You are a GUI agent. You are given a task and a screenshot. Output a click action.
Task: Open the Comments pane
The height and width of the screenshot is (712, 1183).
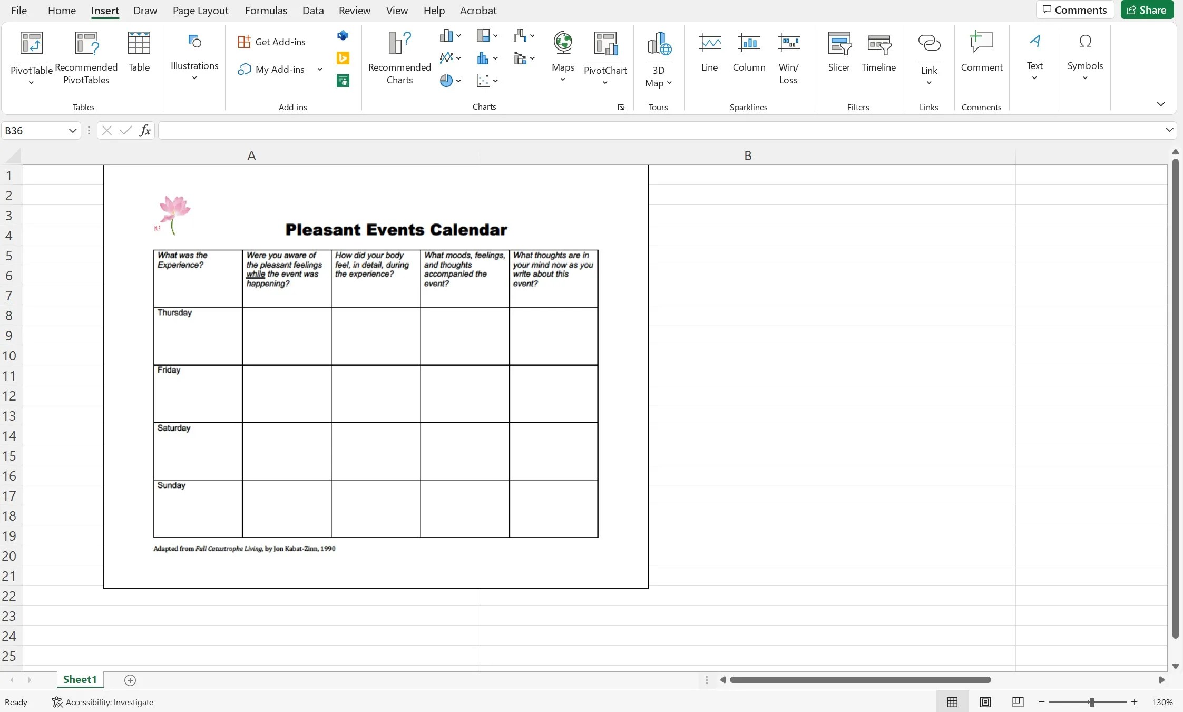click(x=1074, y=9)
